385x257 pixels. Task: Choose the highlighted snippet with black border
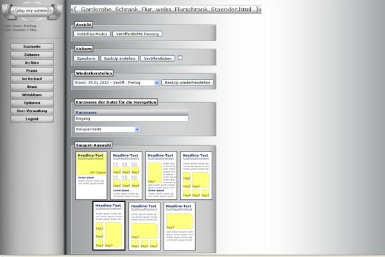tap(108, 226)
